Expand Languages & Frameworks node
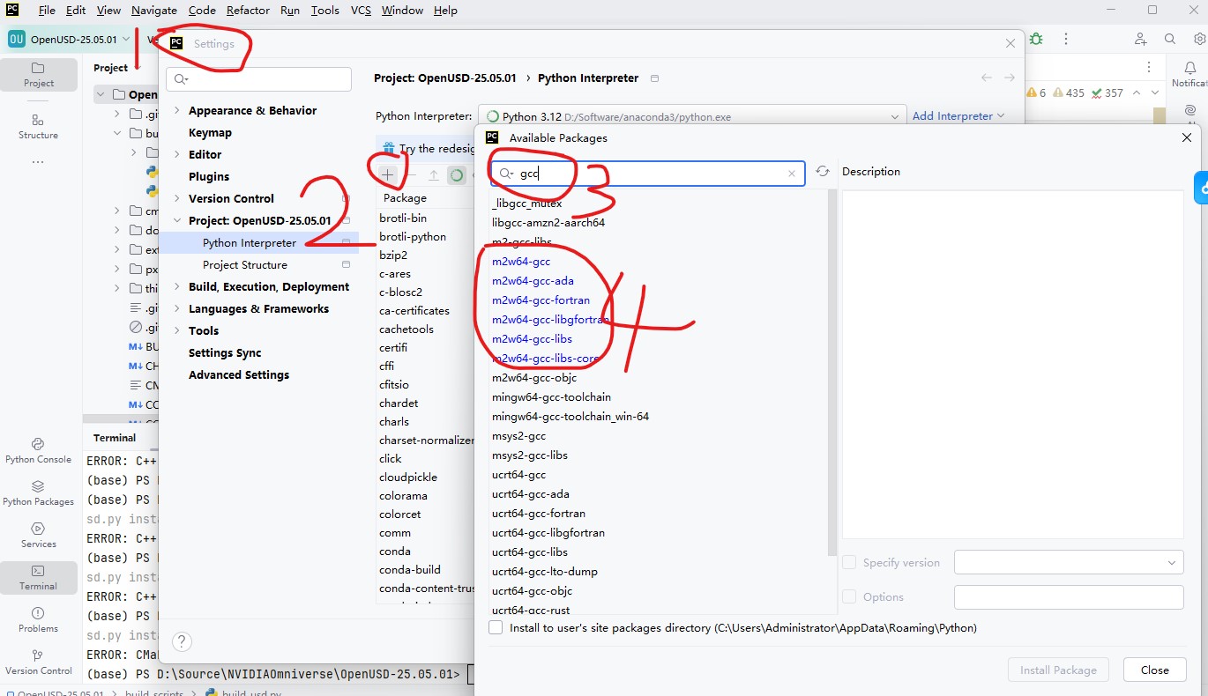The width and height of the screenshot is (1208, 696). coord(176,308)
